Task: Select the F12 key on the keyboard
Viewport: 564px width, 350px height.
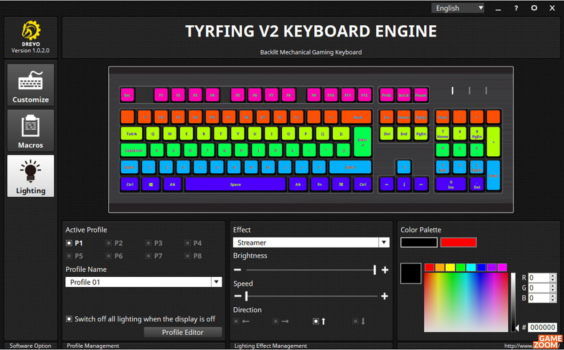Action: (x=365, y=95)
